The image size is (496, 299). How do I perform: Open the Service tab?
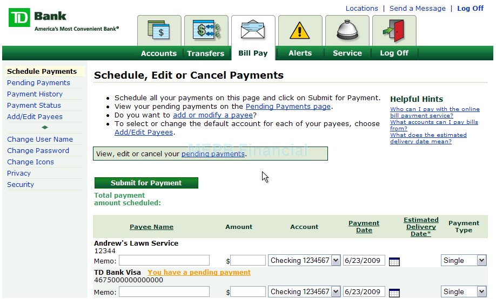tap(347, 53)
